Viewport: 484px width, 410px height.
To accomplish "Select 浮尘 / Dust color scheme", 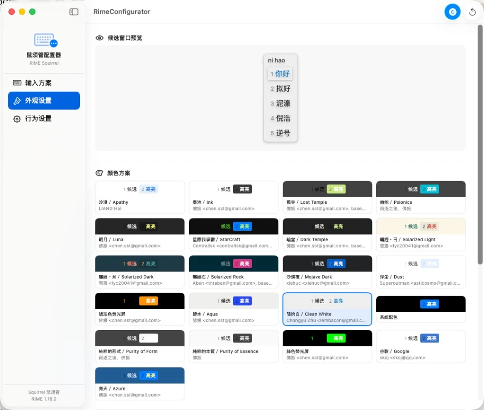I will 421,272.
